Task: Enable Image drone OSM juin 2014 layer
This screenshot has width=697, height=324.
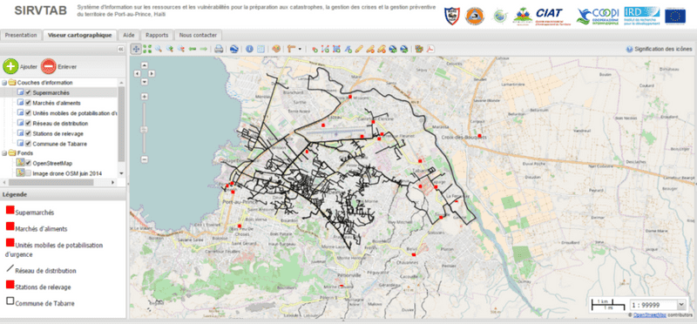Action: (x=28, y=173)
